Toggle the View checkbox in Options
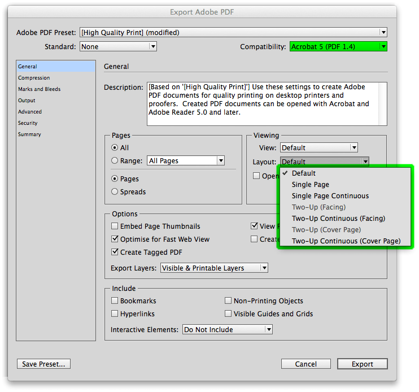 click(254, 226)
